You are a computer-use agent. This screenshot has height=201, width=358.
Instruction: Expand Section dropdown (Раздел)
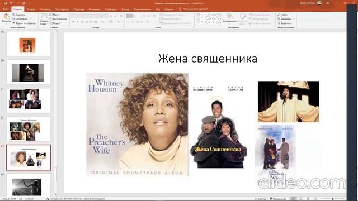click(x=56, y=23)
